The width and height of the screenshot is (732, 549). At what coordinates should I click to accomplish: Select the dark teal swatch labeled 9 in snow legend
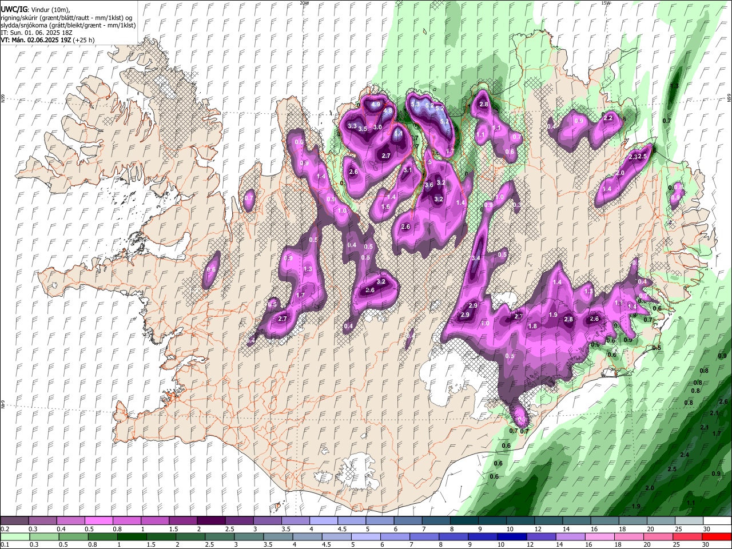[492, 521]
